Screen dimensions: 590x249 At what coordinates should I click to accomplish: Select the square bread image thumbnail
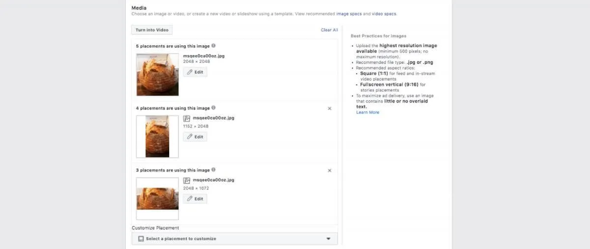[x=157, y=75]
